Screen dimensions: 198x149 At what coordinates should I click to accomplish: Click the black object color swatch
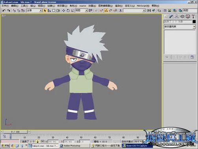click(194, 22)
